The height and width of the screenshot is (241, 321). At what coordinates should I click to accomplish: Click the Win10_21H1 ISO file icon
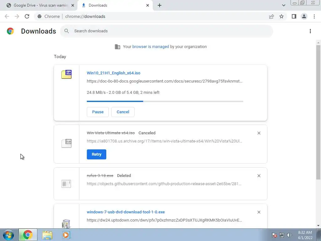66,74
